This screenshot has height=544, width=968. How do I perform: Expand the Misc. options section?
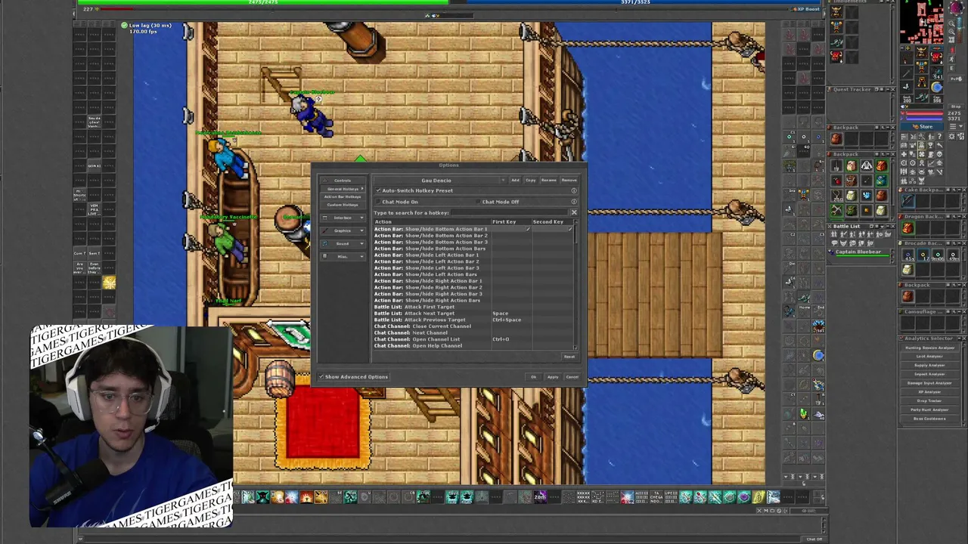(x=343, y=256)
